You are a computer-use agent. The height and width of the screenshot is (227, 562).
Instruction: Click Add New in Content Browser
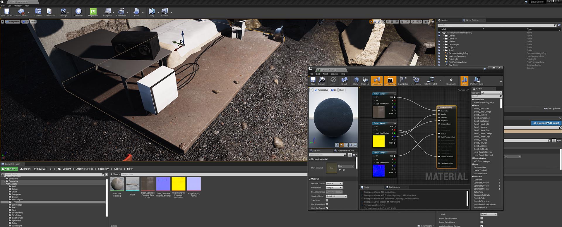pos(9,169)
